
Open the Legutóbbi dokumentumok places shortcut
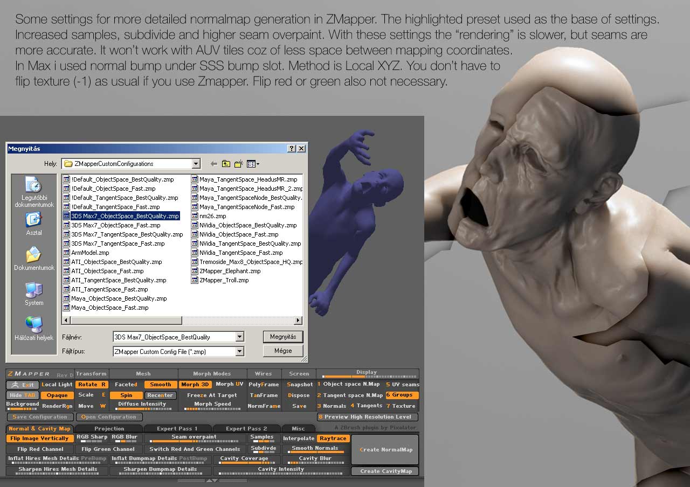pos(34,192)
